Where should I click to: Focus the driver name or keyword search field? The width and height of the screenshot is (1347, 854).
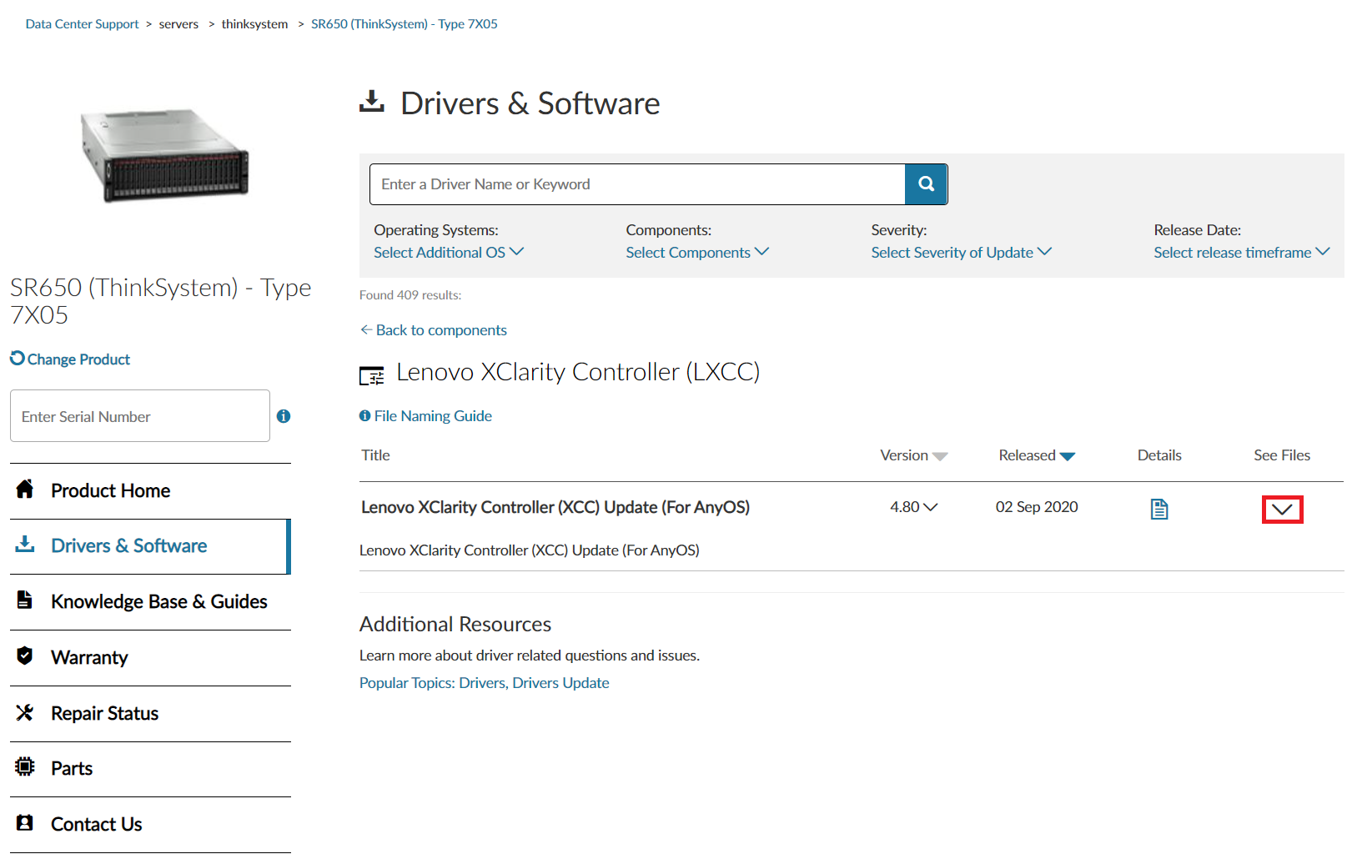[x=637, y=184]
